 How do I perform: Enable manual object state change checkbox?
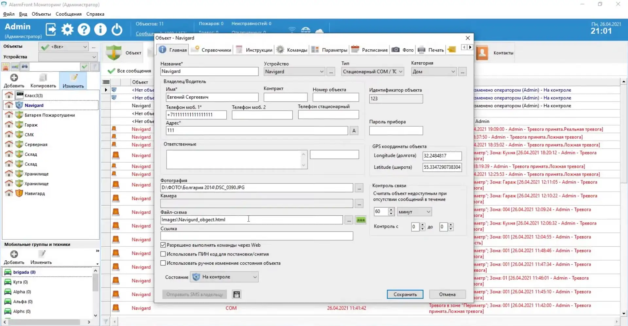point(163,263)
